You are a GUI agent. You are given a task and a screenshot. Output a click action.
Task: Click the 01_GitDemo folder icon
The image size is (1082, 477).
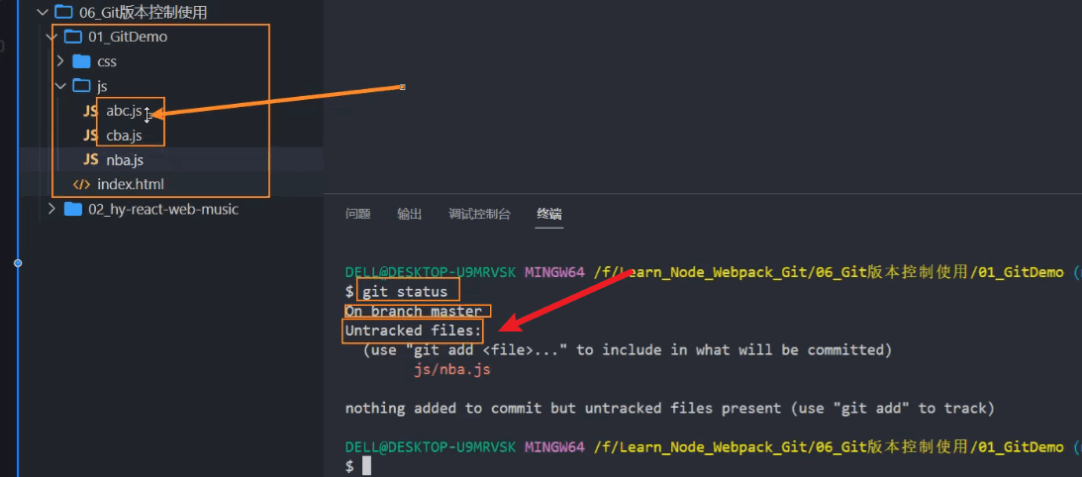[72, 37]
